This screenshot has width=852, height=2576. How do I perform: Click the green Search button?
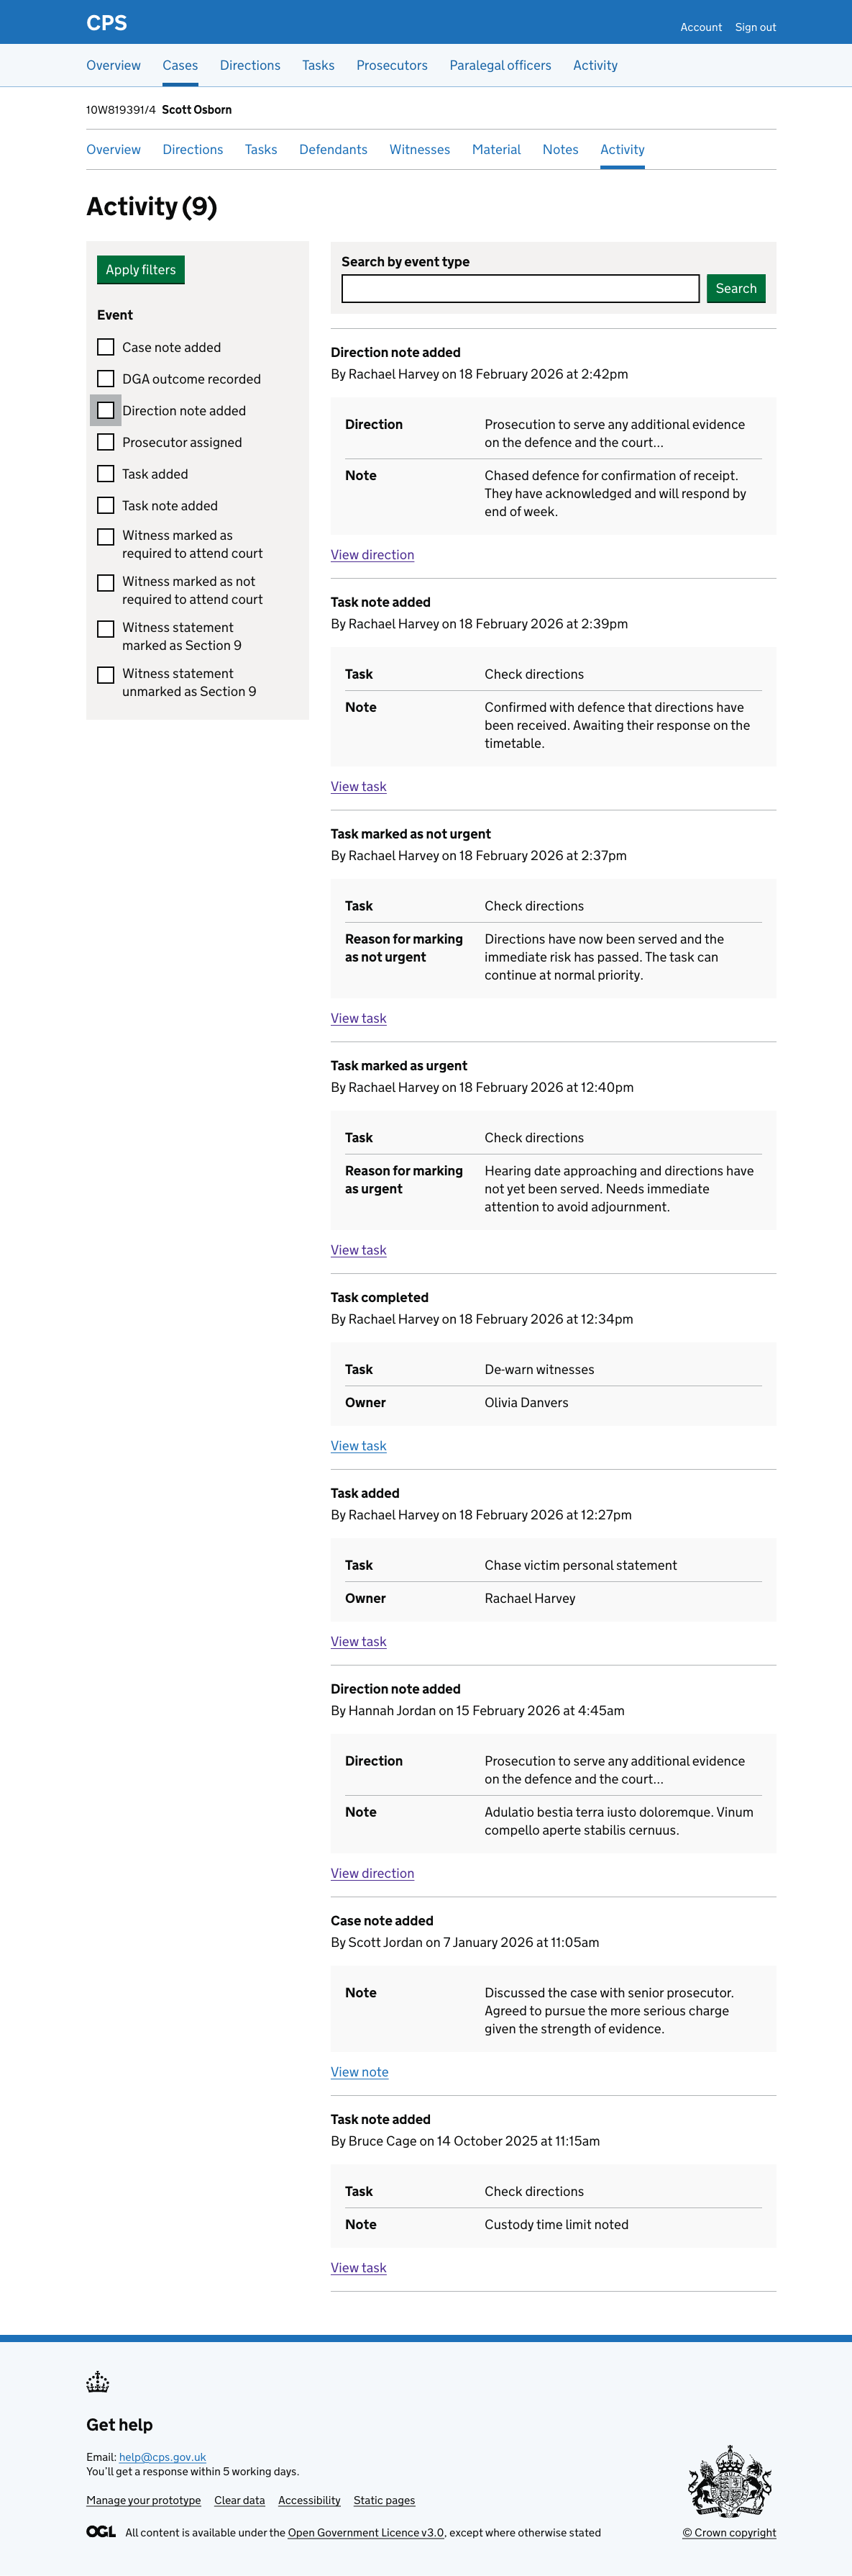pyautogui.click(x=735, y=289)
